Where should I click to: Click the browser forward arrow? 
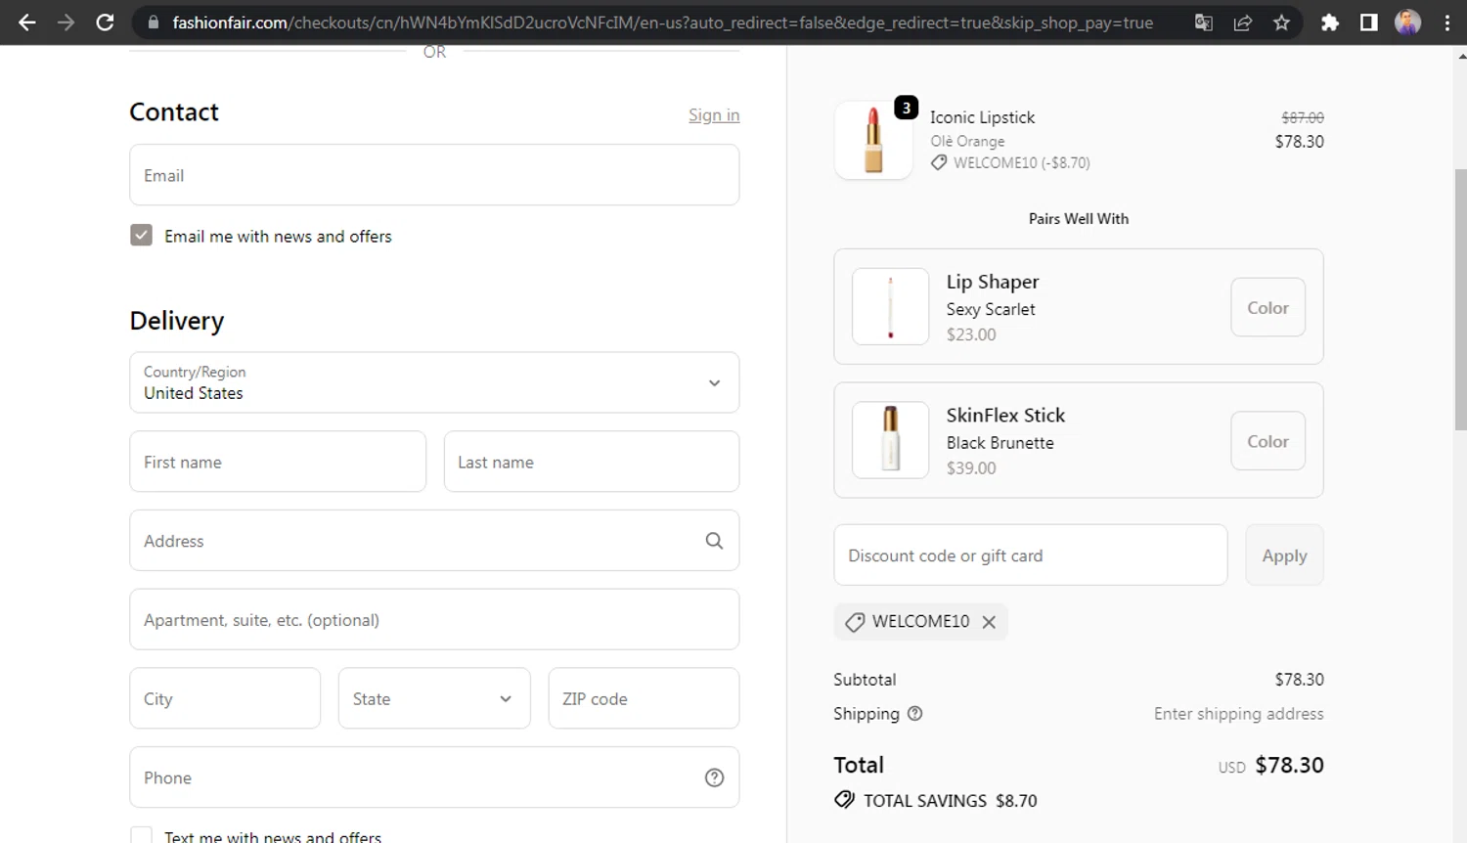66,22
